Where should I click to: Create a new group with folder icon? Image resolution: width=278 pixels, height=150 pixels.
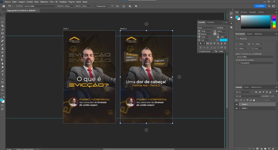coord(265,149)
